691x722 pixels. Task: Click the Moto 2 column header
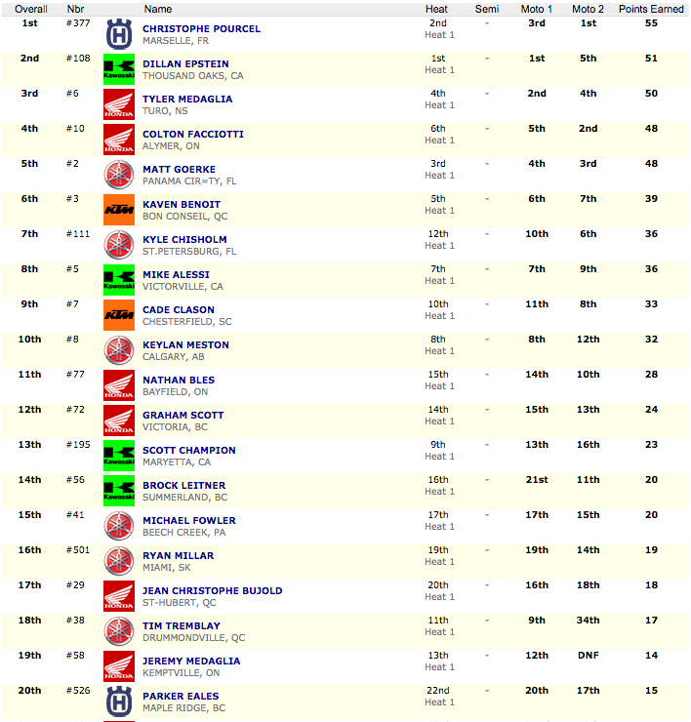tap(588, 9)
